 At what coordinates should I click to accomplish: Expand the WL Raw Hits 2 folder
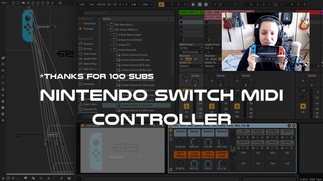click(107, 25)
